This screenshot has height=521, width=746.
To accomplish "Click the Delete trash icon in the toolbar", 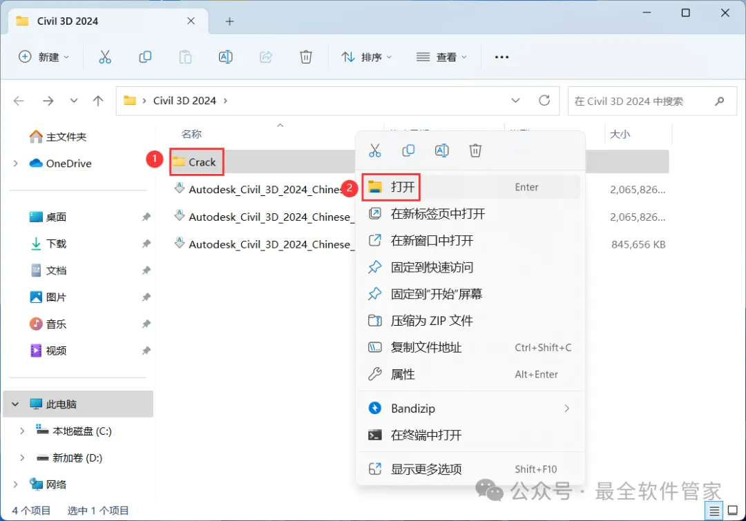I will pyautogui.click(x=306, y=57).
